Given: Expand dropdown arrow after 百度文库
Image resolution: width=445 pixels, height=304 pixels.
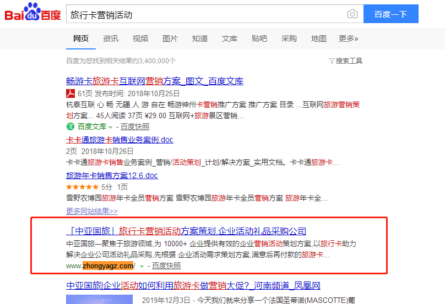Looking at the screenshot, I should [110, 127].
